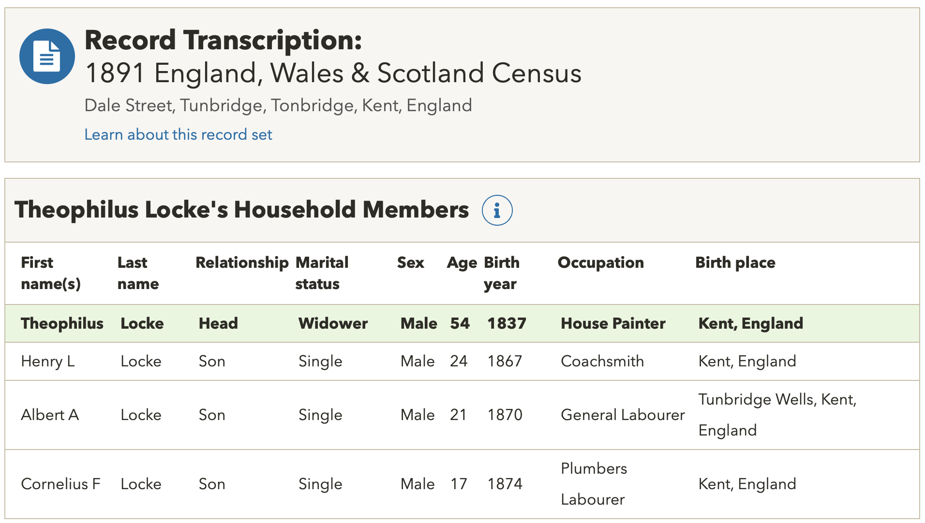Click the Birth place column header
Image resolution: width=925 pixels, height=523 pixels.
click(x=735, y=262)
